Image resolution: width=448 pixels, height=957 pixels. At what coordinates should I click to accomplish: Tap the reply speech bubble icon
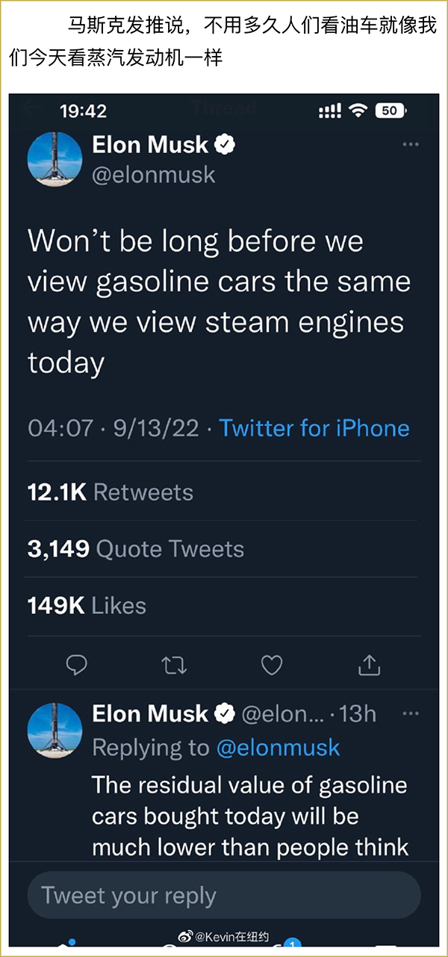[76, 665]
